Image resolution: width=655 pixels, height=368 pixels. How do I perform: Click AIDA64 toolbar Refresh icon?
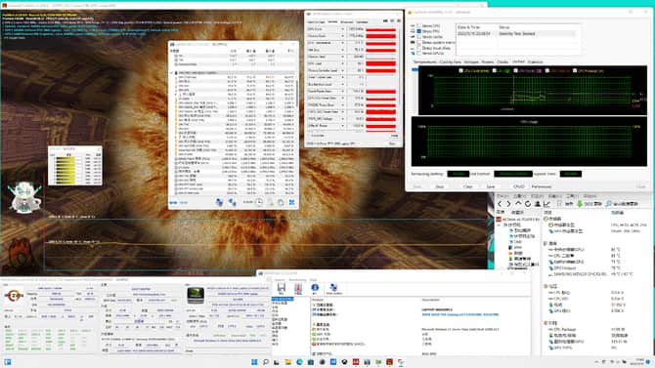coord(528,204)
